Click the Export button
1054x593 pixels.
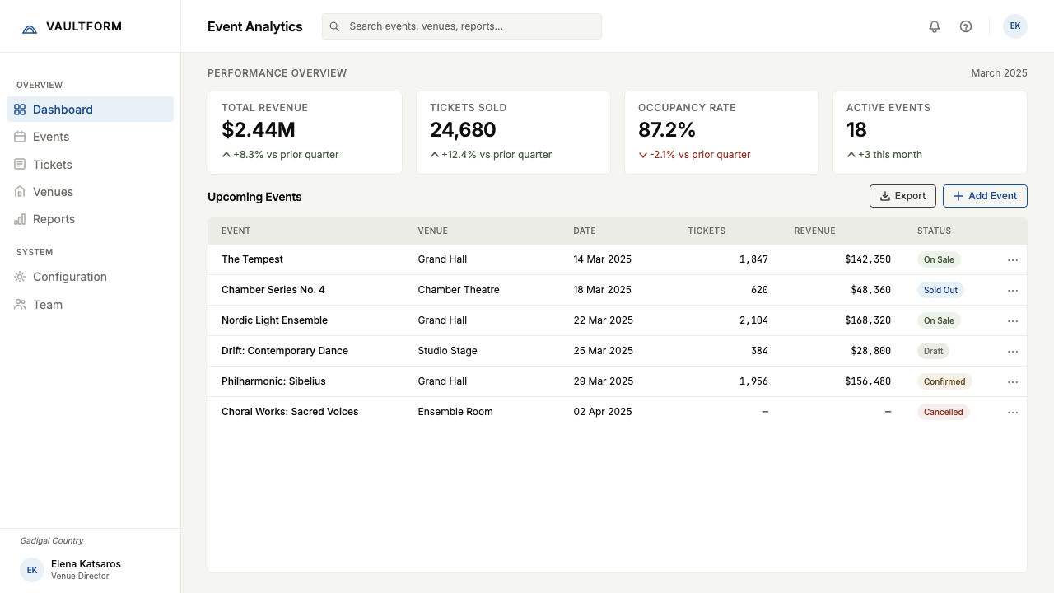tap(902, 196)
